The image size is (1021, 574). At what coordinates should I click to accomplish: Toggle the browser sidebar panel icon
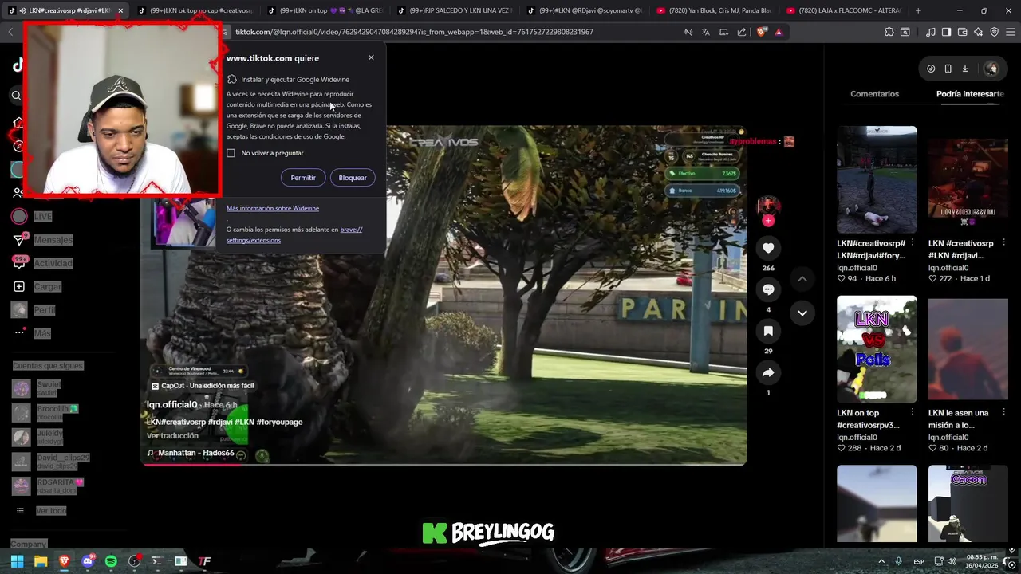946,32
